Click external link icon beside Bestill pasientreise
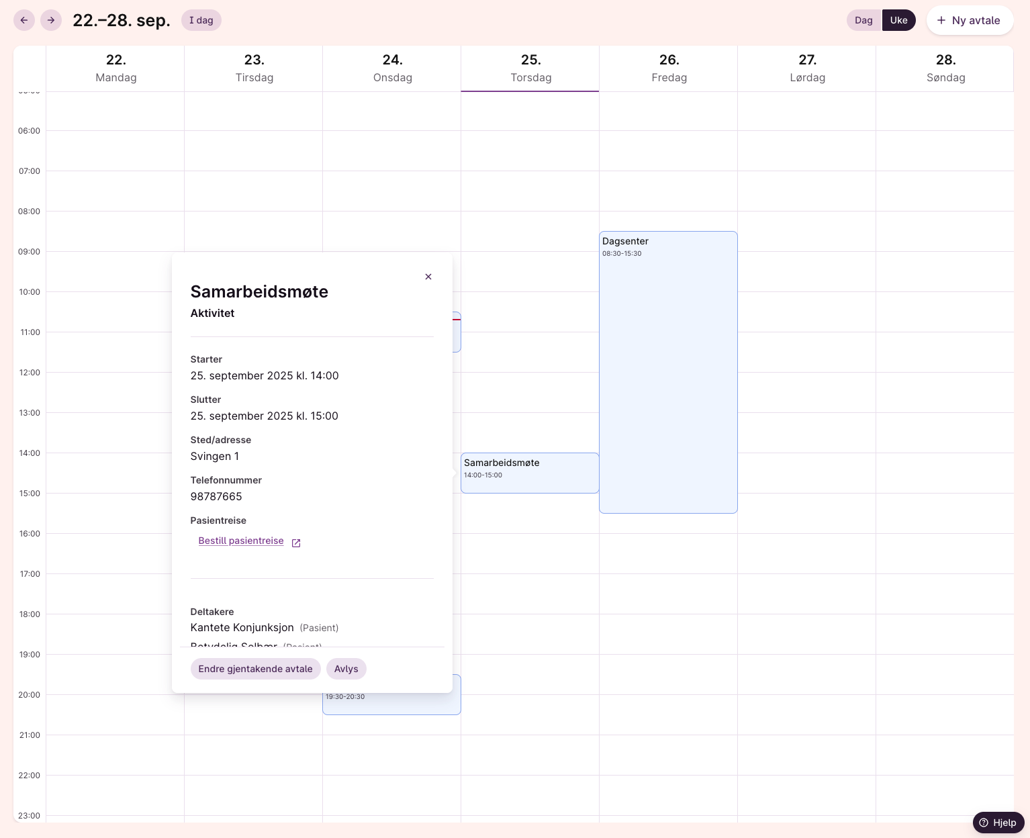This screenshot has height=838, width=1030. [296, 543]
